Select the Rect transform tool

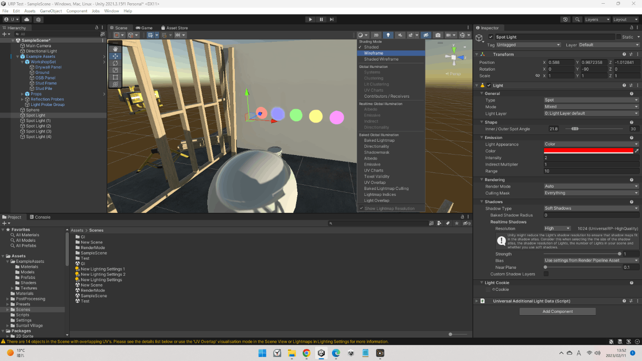tap(115, 77)
